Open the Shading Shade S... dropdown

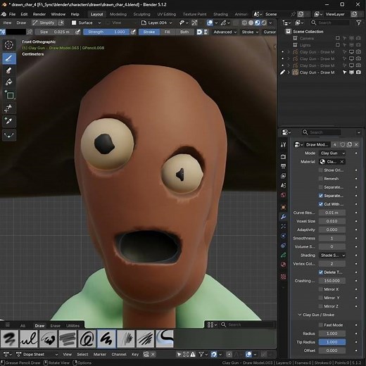point(332,255)
